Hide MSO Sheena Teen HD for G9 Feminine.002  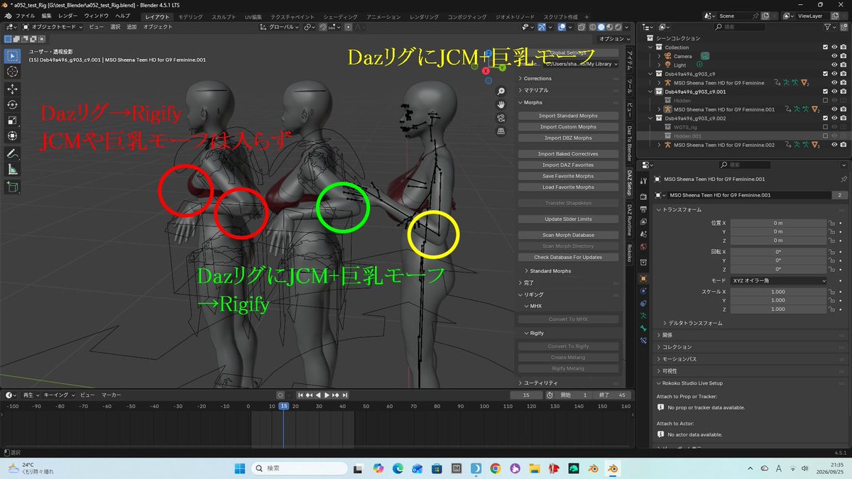[834, 145]
